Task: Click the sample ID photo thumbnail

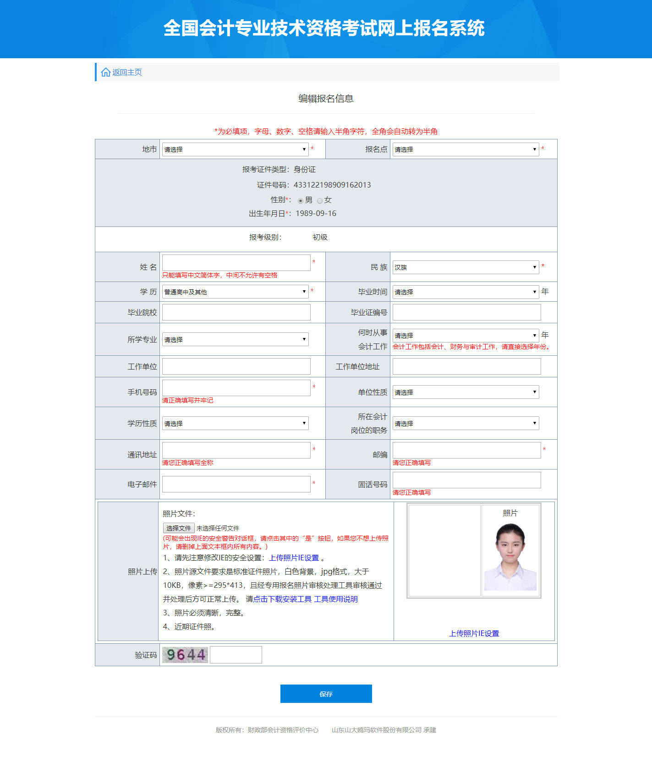Action: pyautogui.click(x=510, y=556)
